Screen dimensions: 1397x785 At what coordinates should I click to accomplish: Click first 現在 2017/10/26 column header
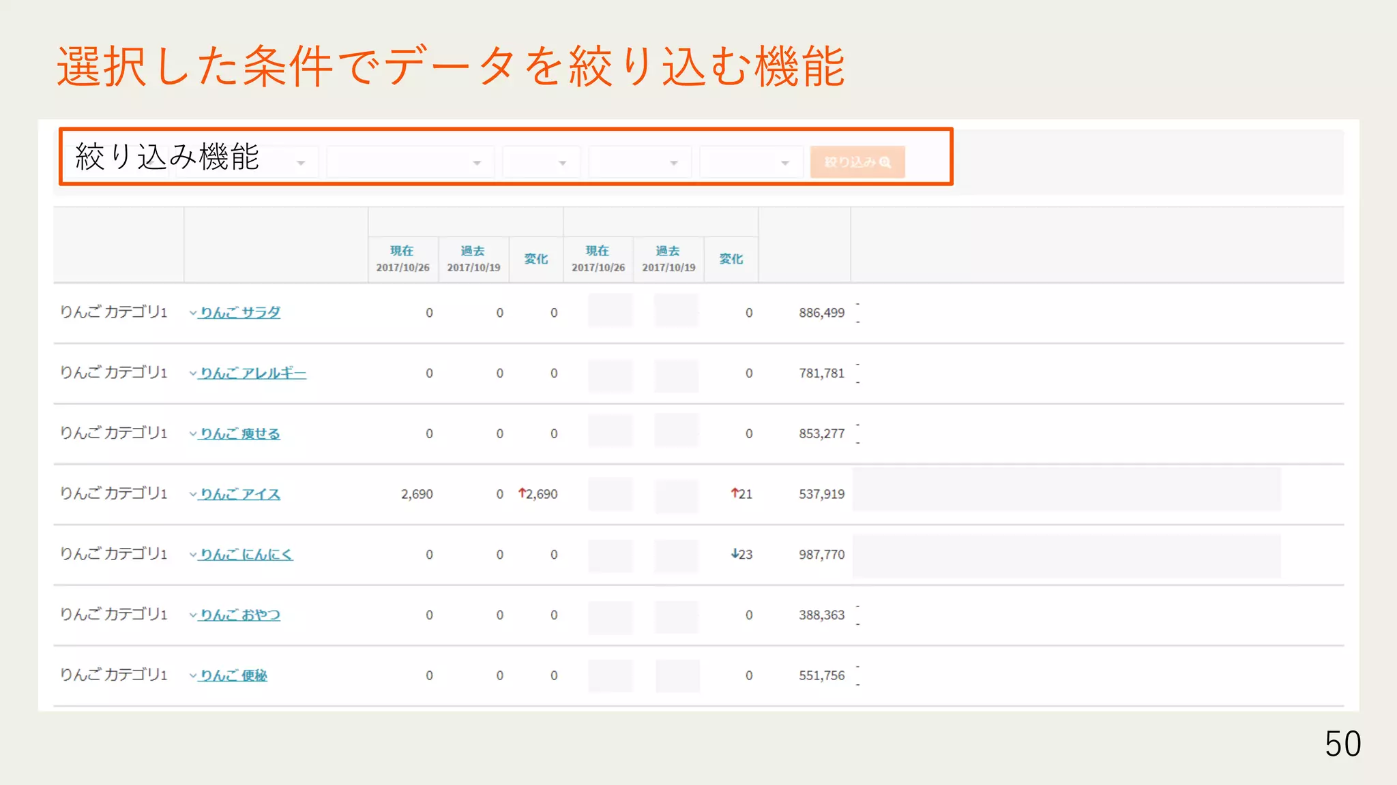tap(403, 259)
